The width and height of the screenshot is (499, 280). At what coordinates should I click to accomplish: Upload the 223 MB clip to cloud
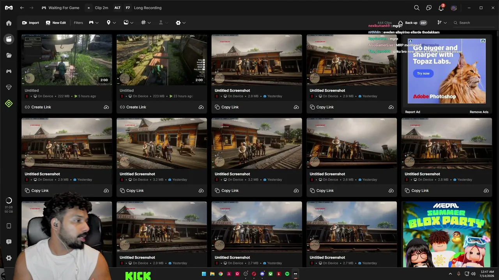click(x=201, y=107)
